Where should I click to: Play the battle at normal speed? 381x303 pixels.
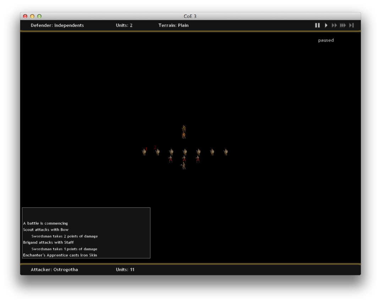[326, 25]
